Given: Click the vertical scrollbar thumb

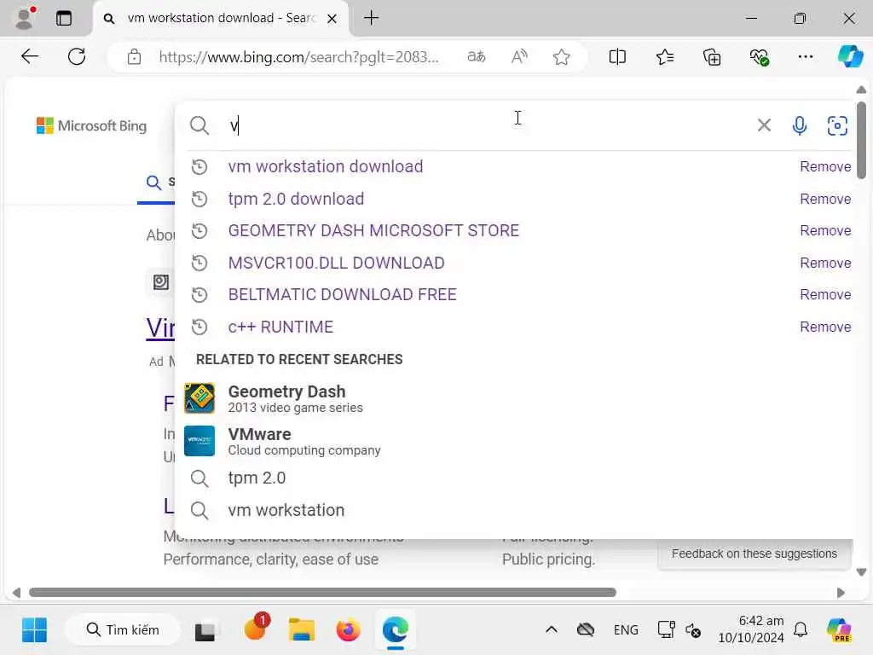Looking at the screenshot, I should tap(861, 141).
